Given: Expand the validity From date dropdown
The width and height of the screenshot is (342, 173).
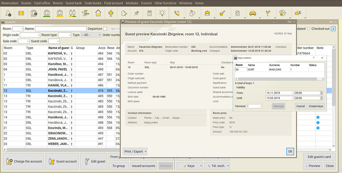Looking at the screenshot, I should (292, 93).
